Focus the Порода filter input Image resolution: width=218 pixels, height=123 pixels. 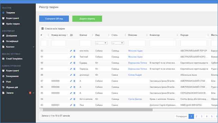click(194, 43)
